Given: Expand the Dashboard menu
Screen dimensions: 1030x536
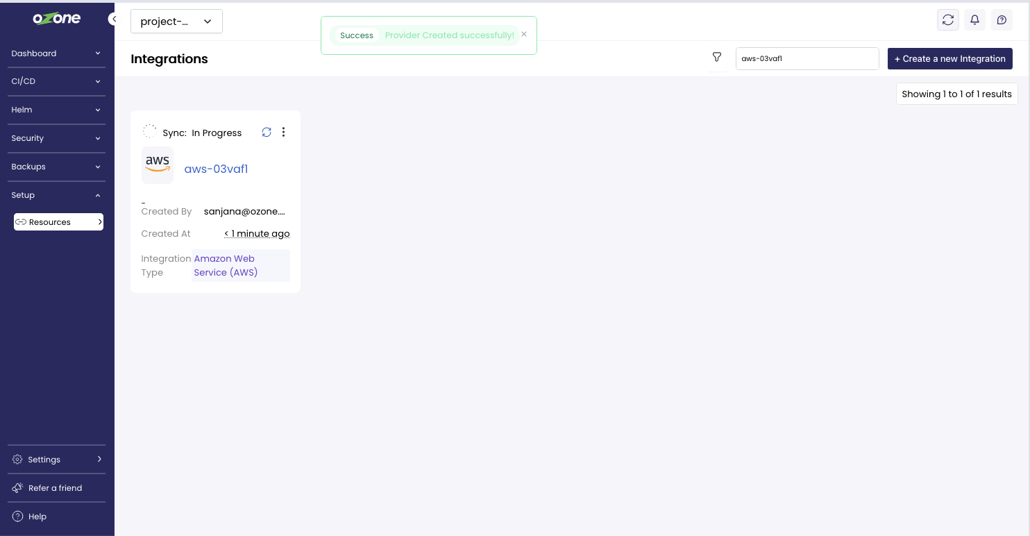Looking at the screenshot, I should tap(56, 53).
